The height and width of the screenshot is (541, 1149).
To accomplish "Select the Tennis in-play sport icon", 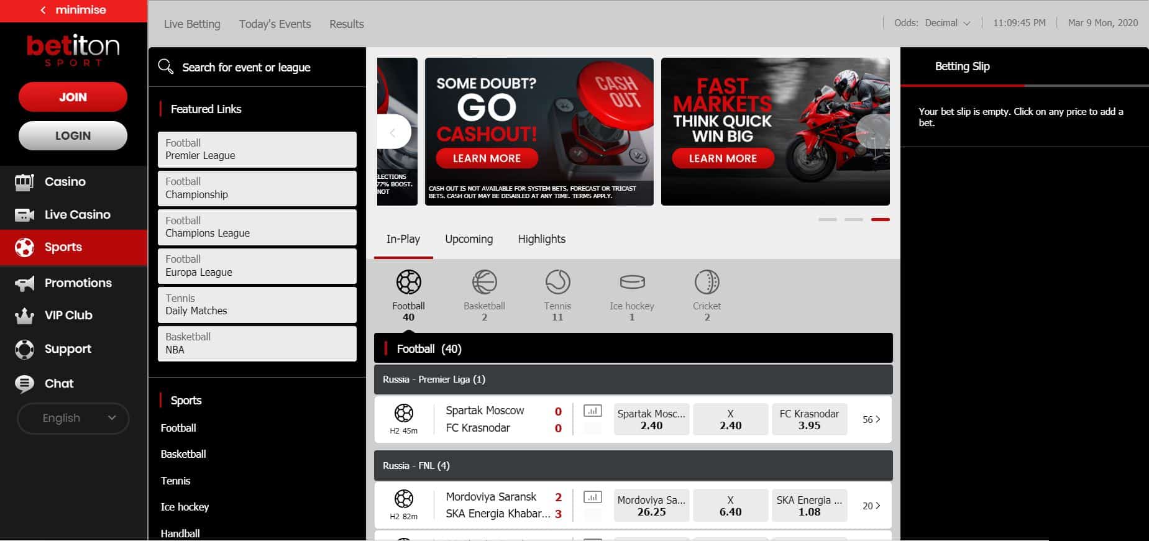I will 557,282.
